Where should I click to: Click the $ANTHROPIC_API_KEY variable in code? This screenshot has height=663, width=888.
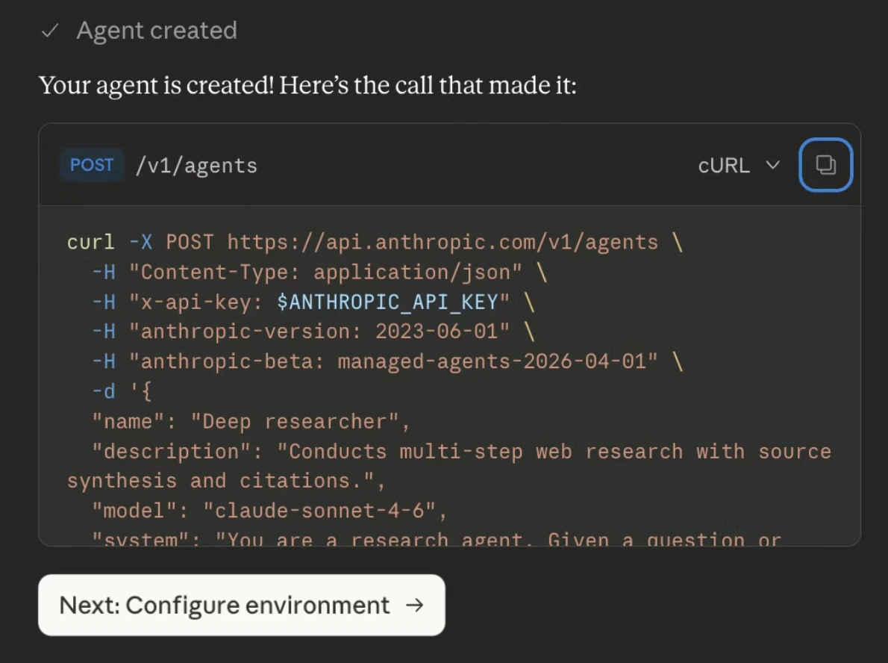387,302
